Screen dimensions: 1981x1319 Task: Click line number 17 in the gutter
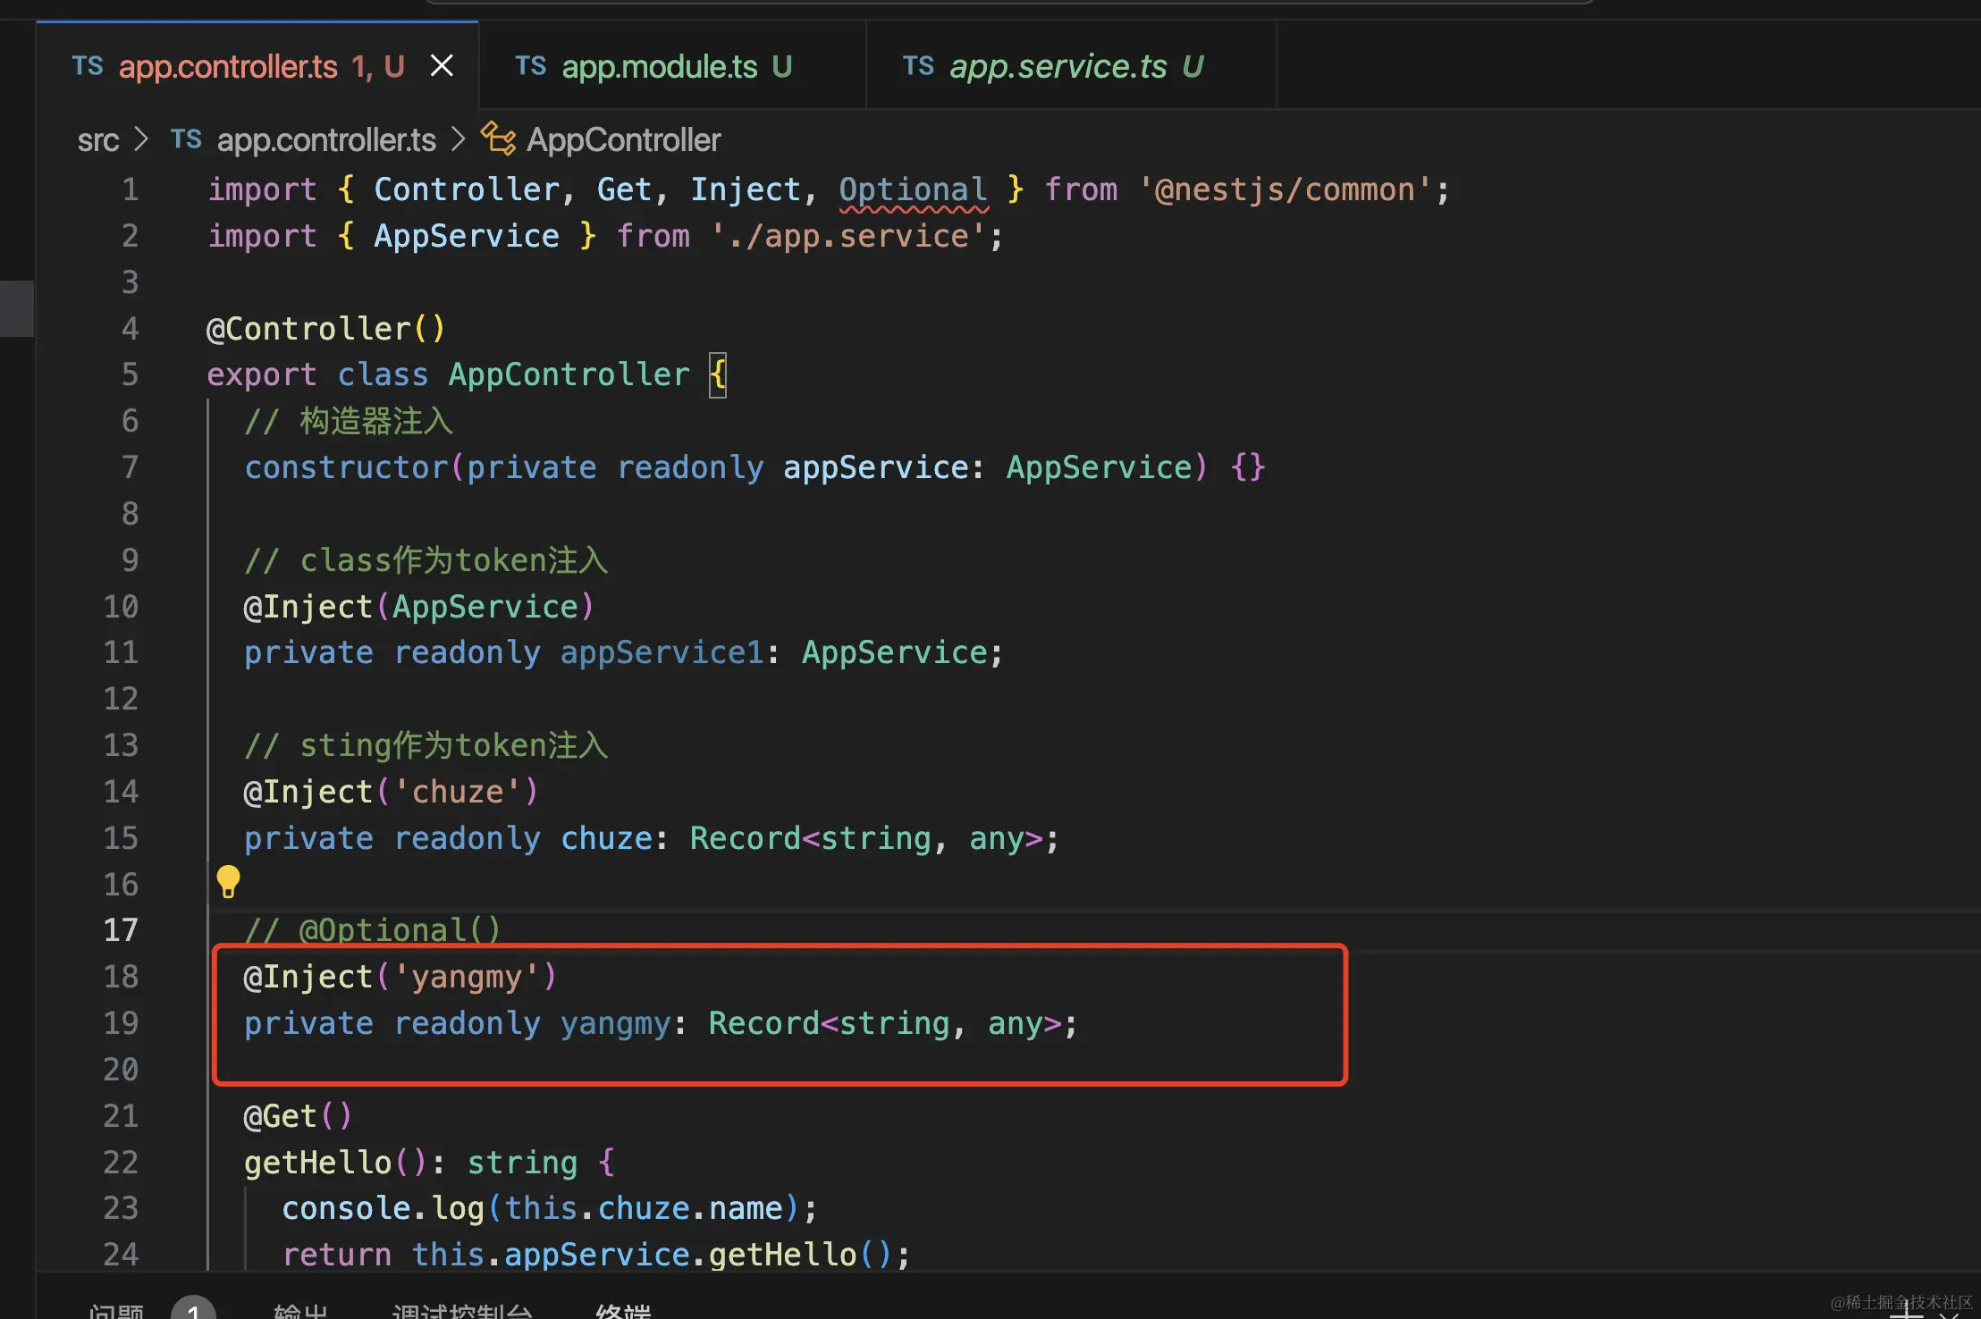point(121,930)
